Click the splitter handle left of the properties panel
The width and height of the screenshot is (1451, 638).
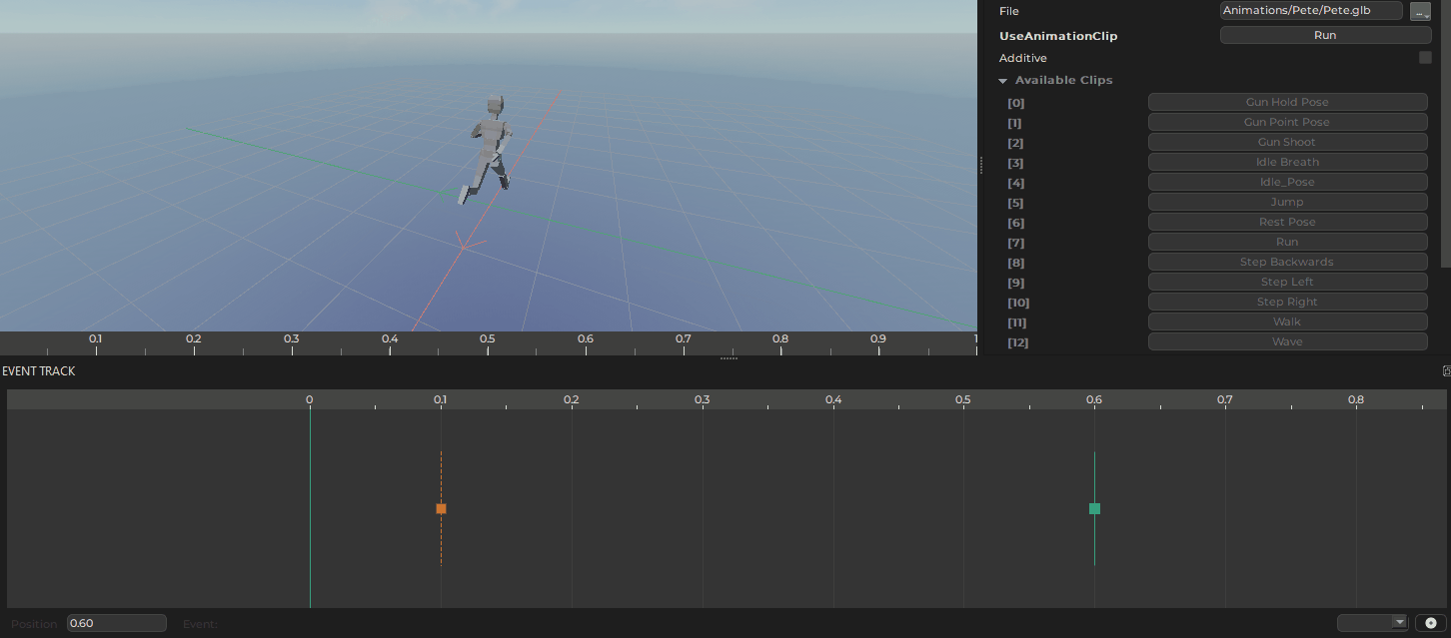click(x=980, y=166)
